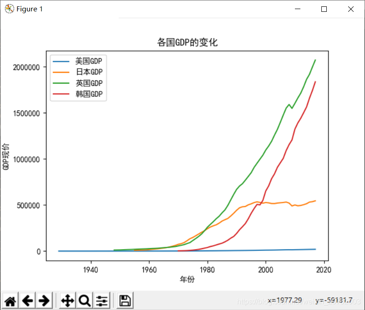Click the x-axis label 年份
Screen dimensions: 365x310
pos(187,280)
